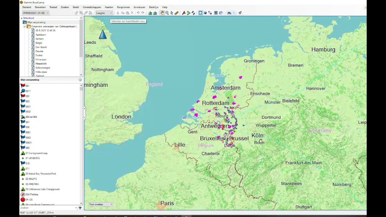Viewport: 386px width, 217px height.
Task: Select the België list
Action: pyautogui.click(x=39, y=43)
